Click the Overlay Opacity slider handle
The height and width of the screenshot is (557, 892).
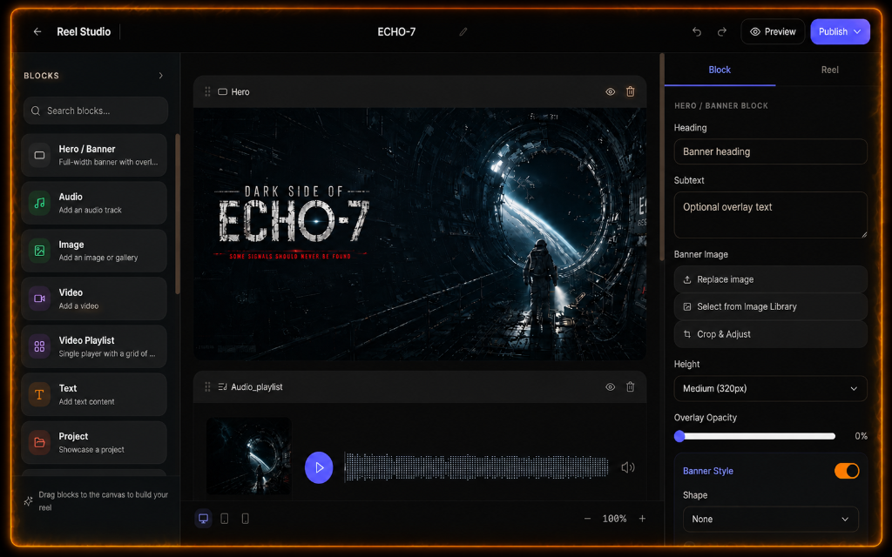[679, 436]
